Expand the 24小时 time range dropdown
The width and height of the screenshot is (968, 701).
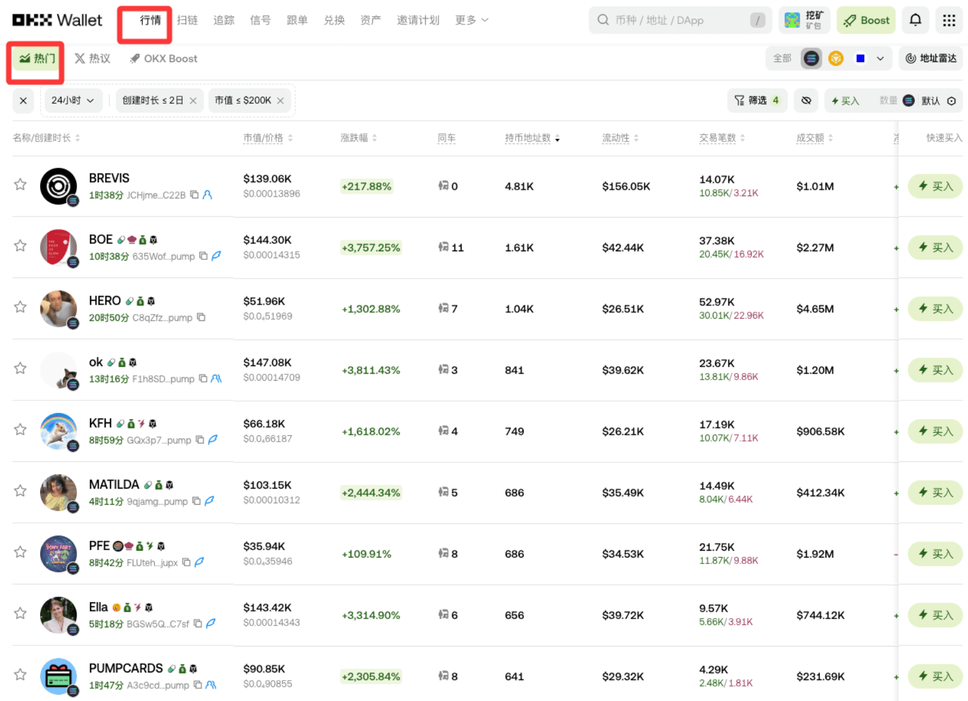pyautogui.click(x=72, y=100)
